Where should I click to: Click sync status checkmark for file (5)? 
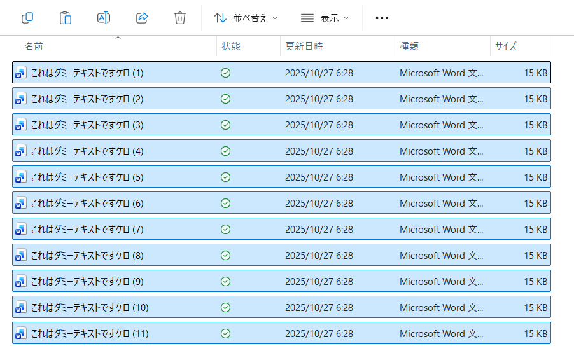225,177
